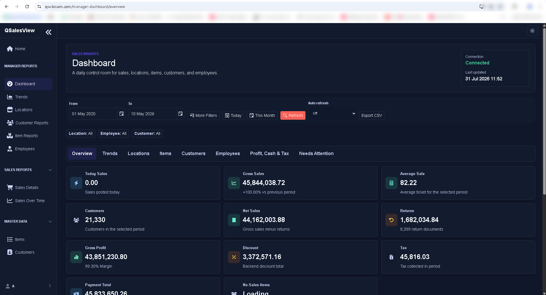Collapse the sidebar with double-chevron icon
Viewport: 546px width, 295px height.
pos(48,32)
